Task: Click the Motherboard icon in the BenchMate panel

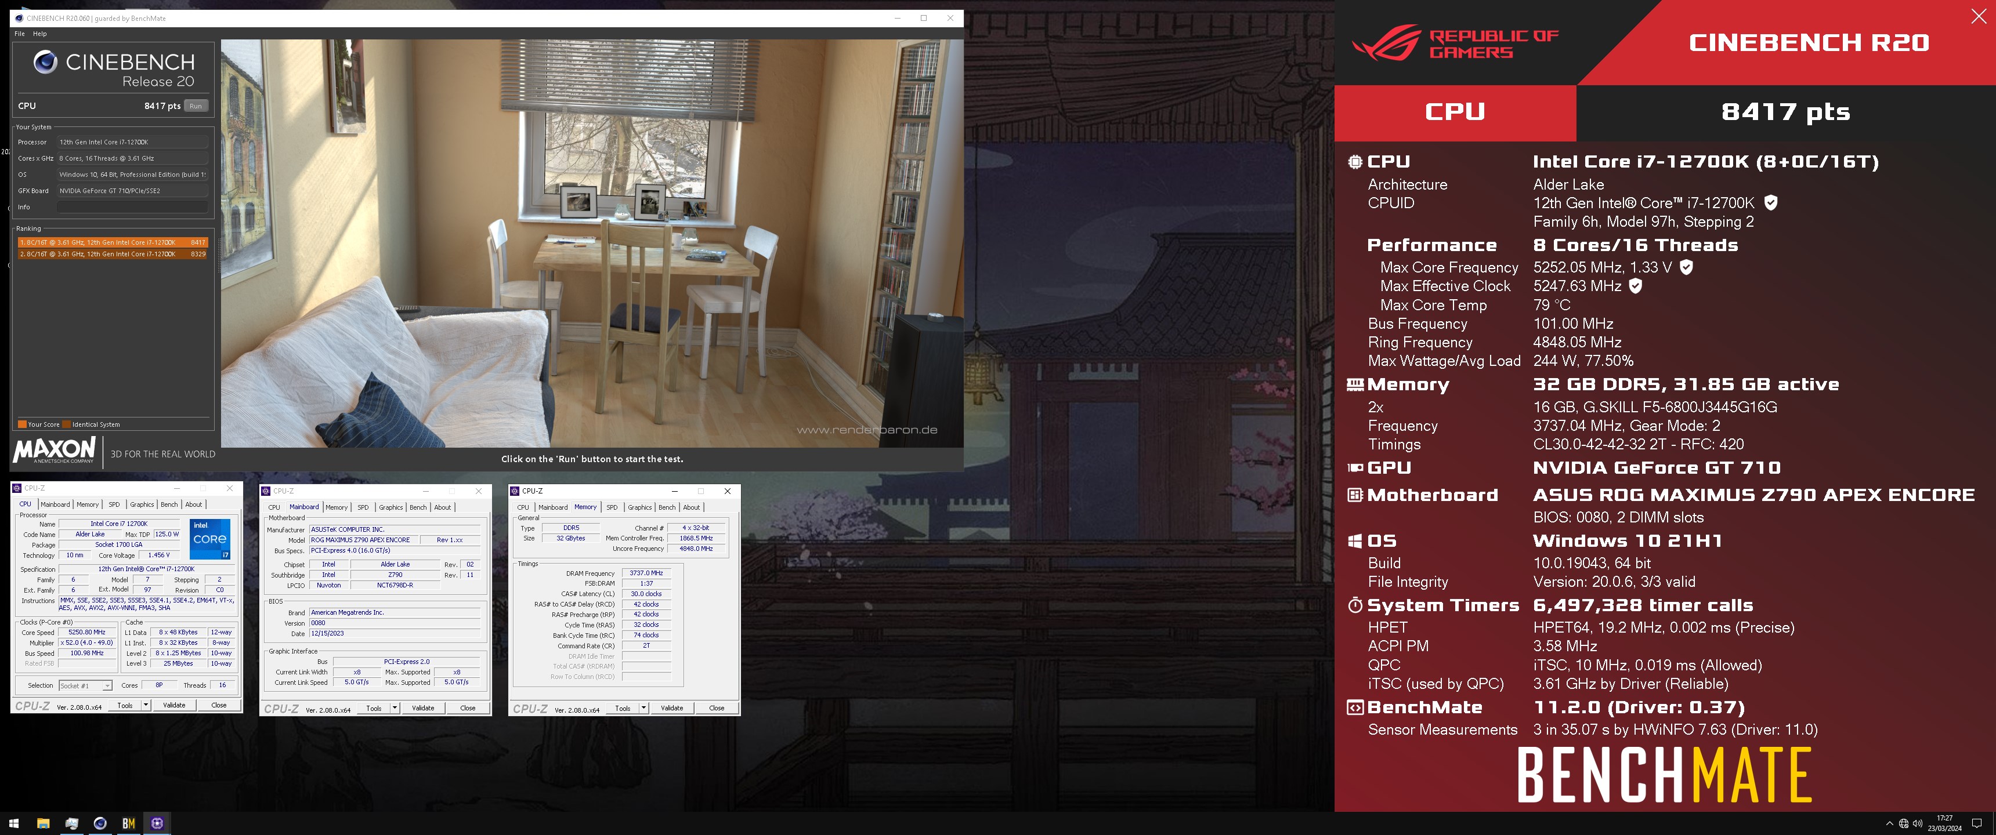Action: [x=1354, y=495]
